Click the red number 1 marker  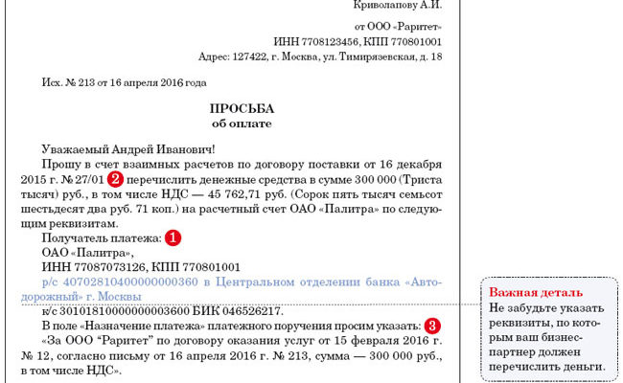pyautogui.click(x=174, y=236)
